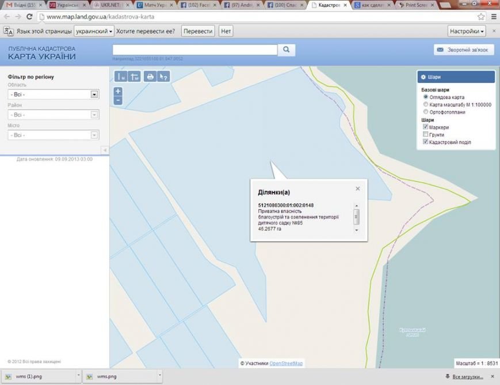Screen dimensions: 500x385
Task: Select the distance measurement tool
Action: point(121,76)
